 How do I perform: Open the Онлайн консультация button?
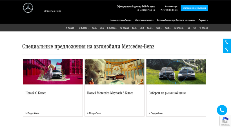[x=194, y=8]
